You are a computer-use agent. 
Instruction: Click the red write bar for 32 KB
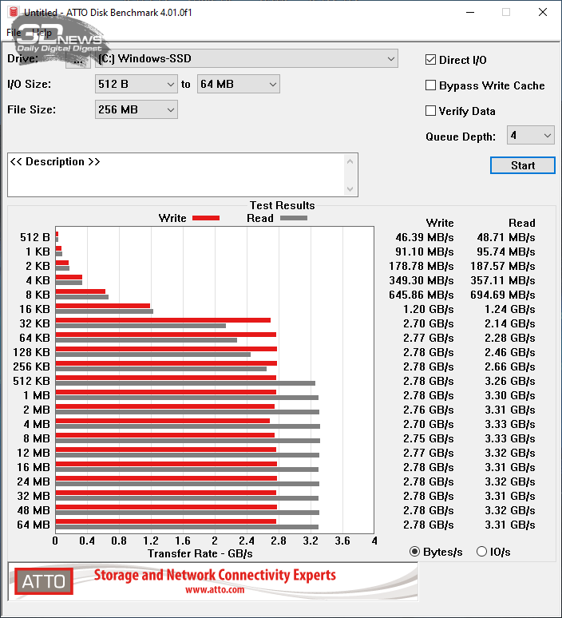click(x=163, y=320)
